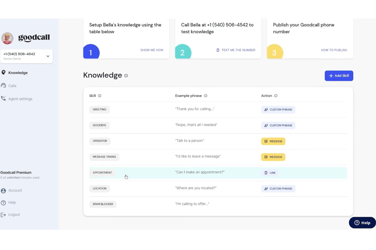The image size is (376, 250).
Task: Click the Knowledge brain icon in sidebar
Action: click(x=4, y=72)
